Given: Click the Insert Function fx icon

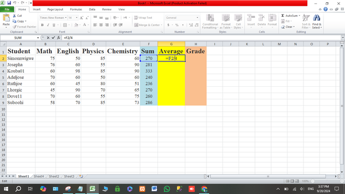Looking at the screenshot, I should (59, 38).
